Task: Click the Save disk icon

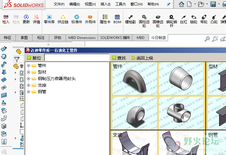Action: (x=213, y=4)
